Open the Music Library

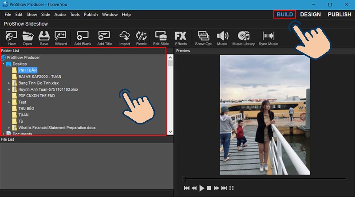(x=243, y=39)
